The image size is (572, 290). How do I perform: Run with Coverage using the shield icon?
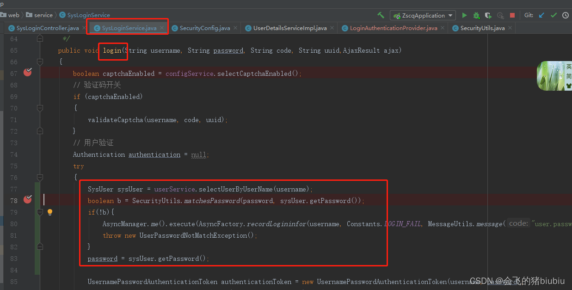(488, 15)
